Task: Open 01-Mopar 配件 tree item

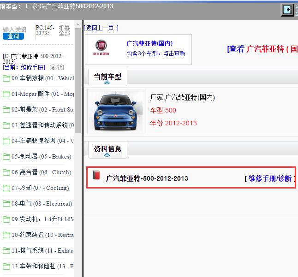Action: tap(42, 94)
